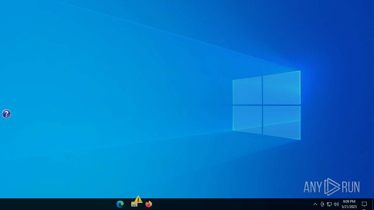
Task: Click the Show desktop sliver button
Action: [x=373, y=204]
